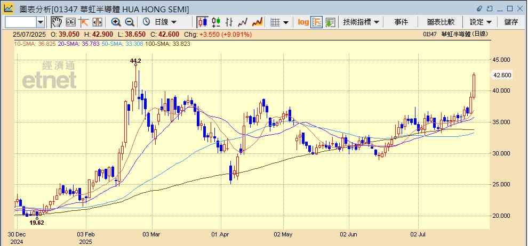The image size is (528, 246).
Task: Zoom in on the chart
Action: pos(116,22)
